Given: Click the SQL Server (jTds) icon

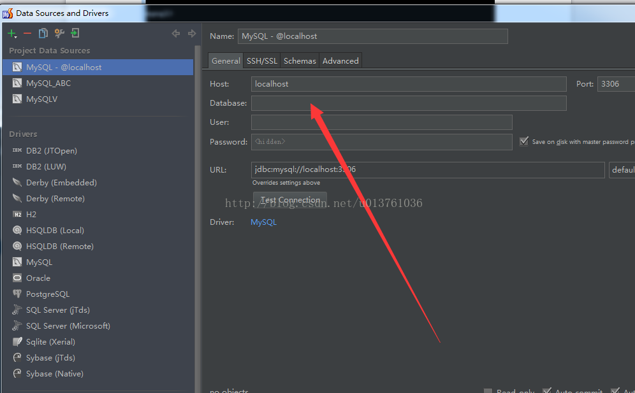Looking at the screenshot, I should [17, 310].
